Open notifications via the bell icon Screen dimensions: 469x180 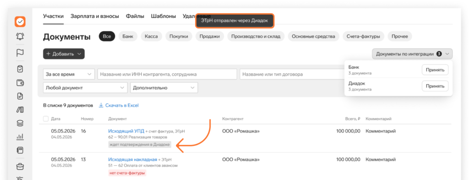pos(20,37)
